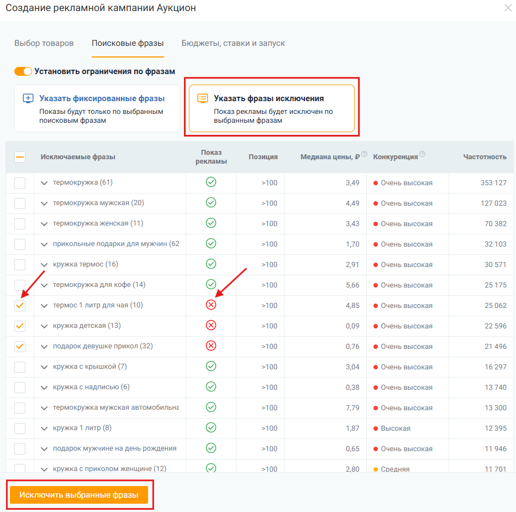Toggle the select-all checkbox in table header

tap(20, 156)
